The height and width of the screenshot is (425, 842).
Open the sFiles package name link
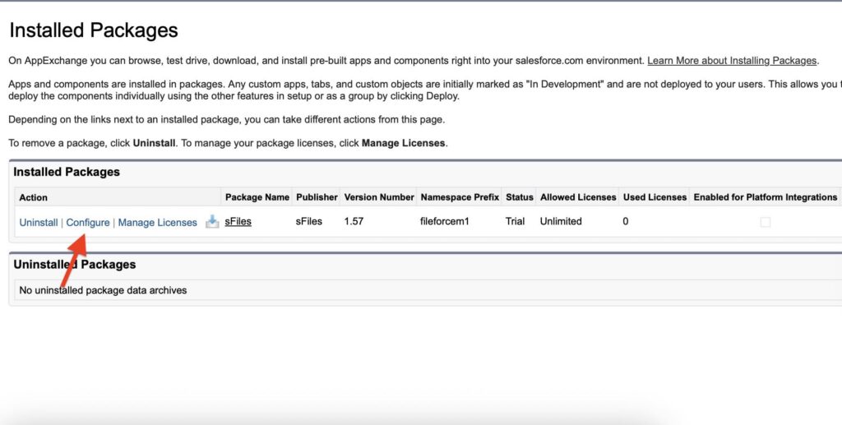tap(238, 221)
